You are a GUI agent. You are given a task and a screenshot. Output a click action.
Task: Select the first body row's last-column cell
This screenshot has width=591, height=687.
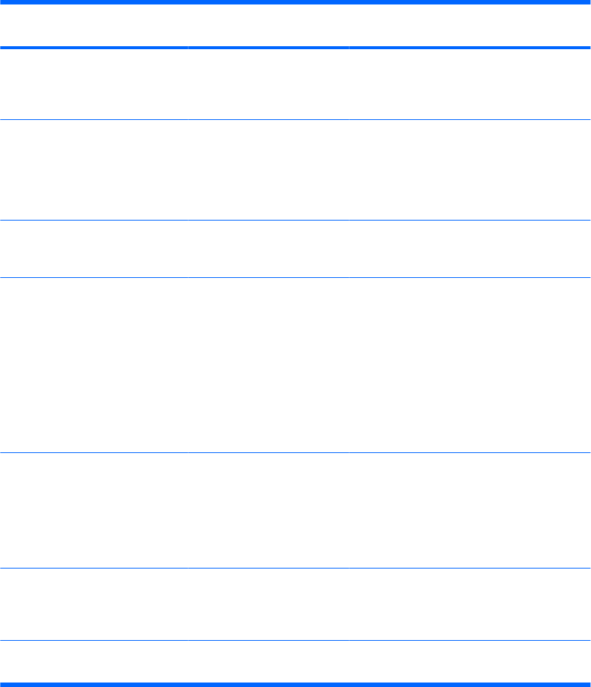469,84
